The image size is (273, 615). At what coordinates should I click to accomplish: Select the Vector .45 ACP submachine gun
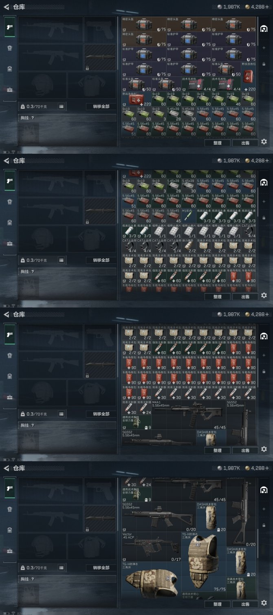(151, 546)
